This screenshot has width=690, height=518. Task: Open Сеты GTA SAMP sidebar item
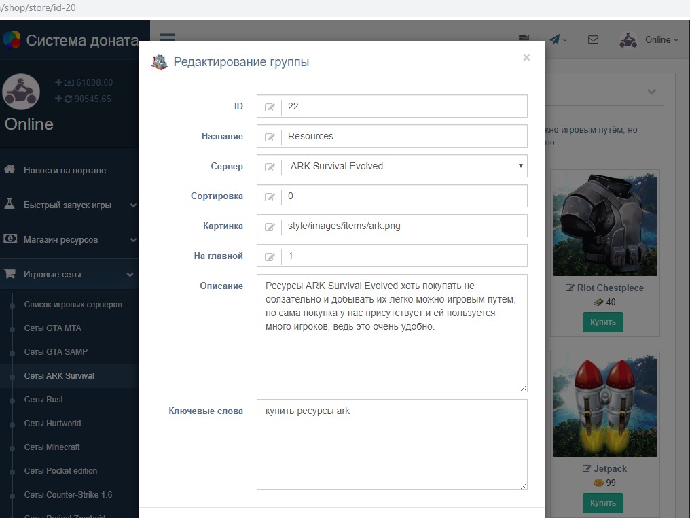(x=56, y=351)
